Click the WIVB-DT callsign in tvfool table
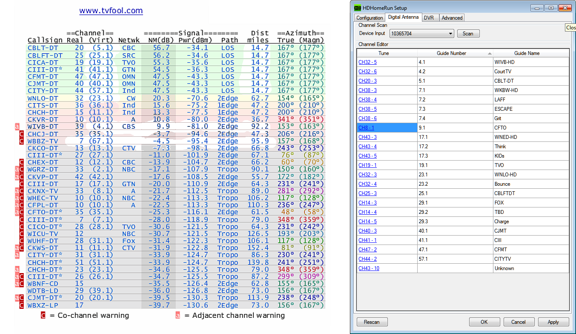This screenshot has height=334, width=576. pyautogui.click(x=43, y=127)
